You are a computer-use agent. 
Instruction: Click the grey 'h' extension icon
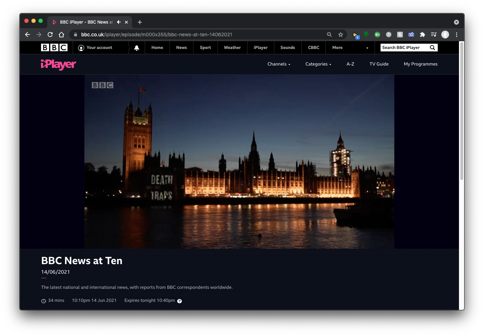(400, 35)
